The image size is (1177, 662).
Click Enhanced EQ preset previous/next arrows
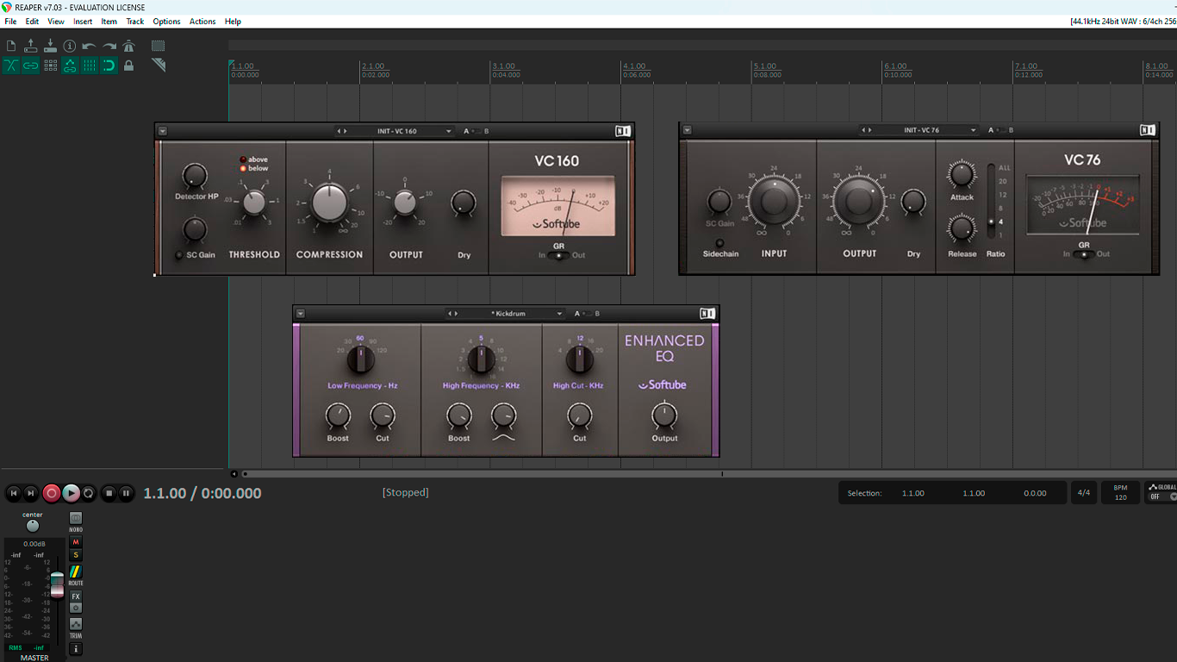click(x=452, y=314)
